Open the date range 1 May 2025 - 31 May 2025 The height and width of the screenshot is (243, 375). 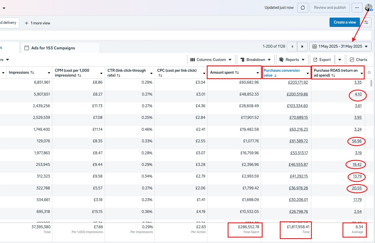[x=340, y=47]
